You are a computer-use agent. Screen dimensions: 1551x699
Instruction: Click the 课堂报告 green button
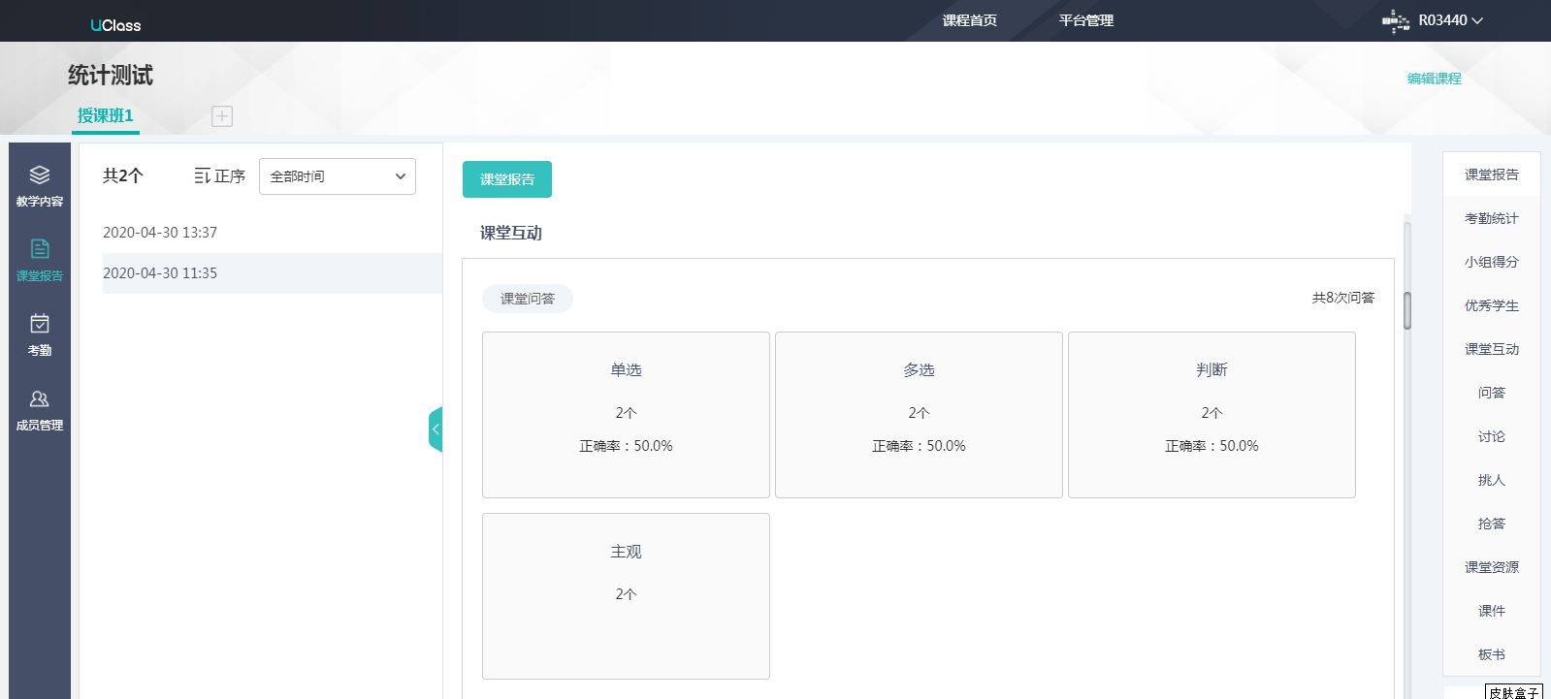pos(507,179)
